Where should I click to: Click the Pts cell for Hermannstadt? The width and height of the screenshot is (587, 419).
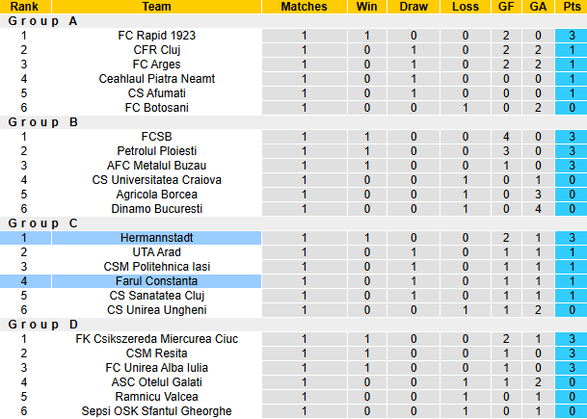coord(572,238)
